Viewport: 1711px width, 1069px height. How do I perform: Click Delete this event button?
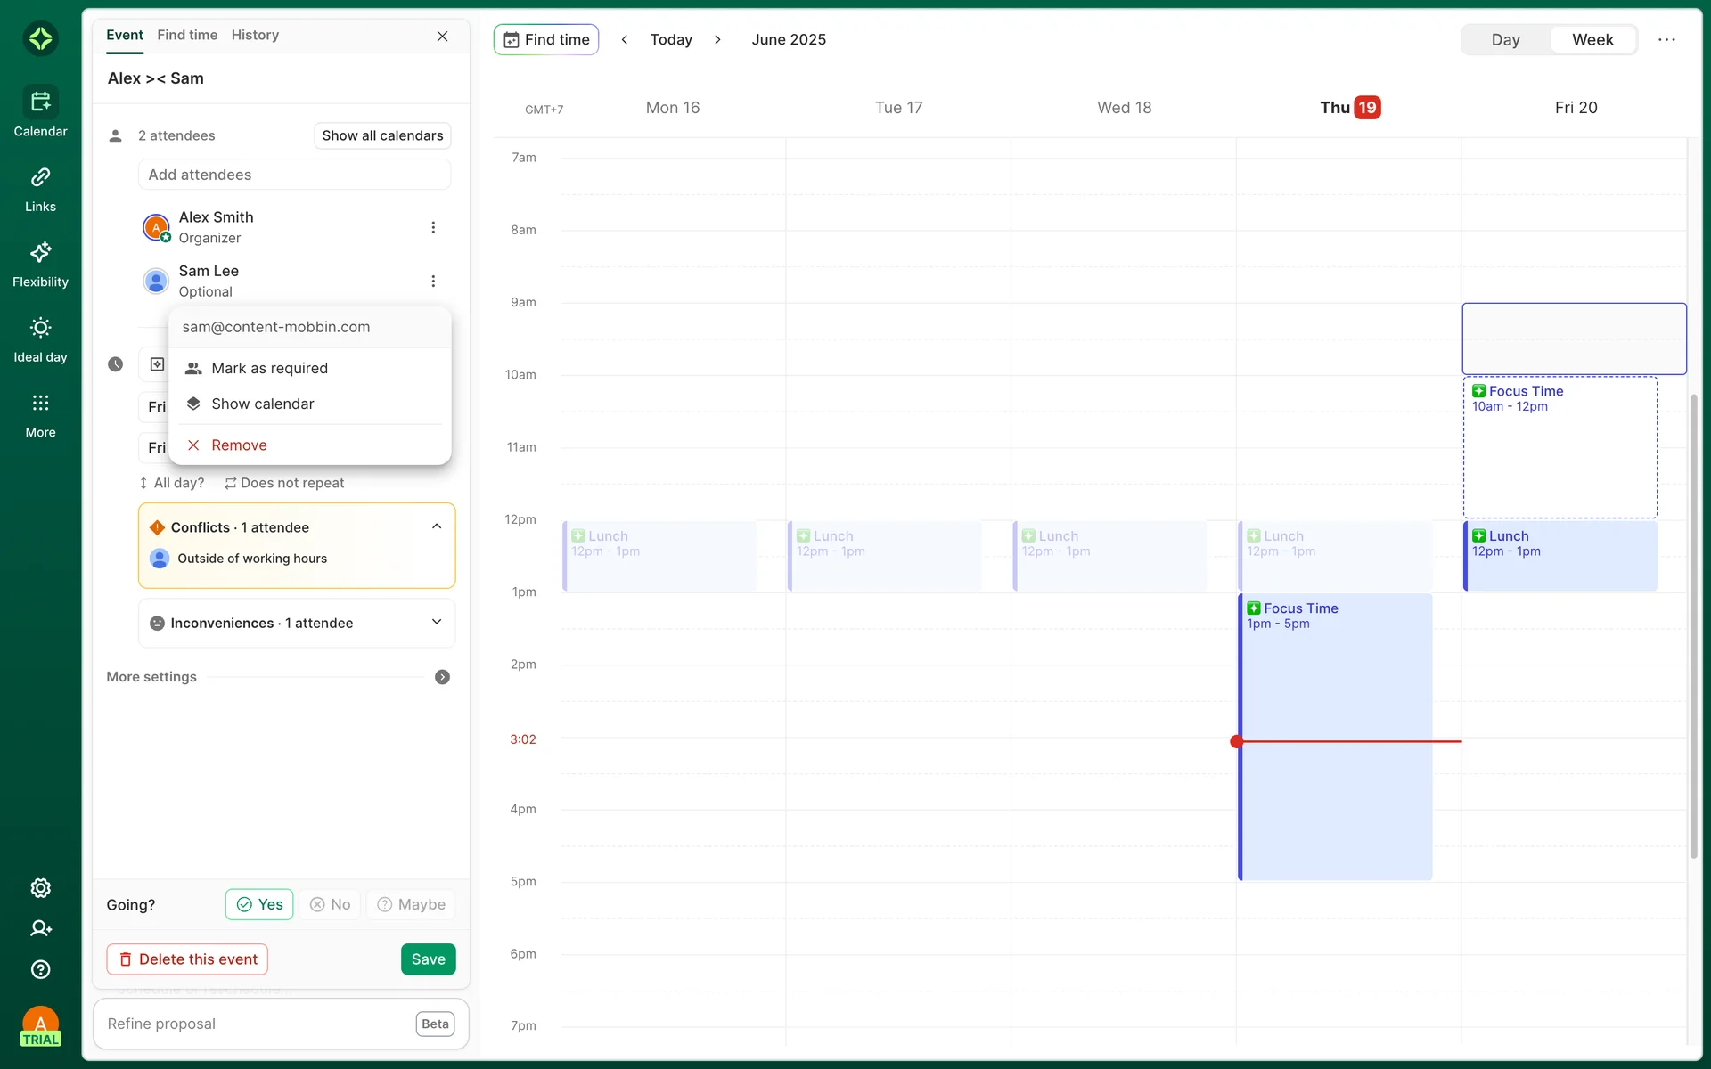click(187, 959)
